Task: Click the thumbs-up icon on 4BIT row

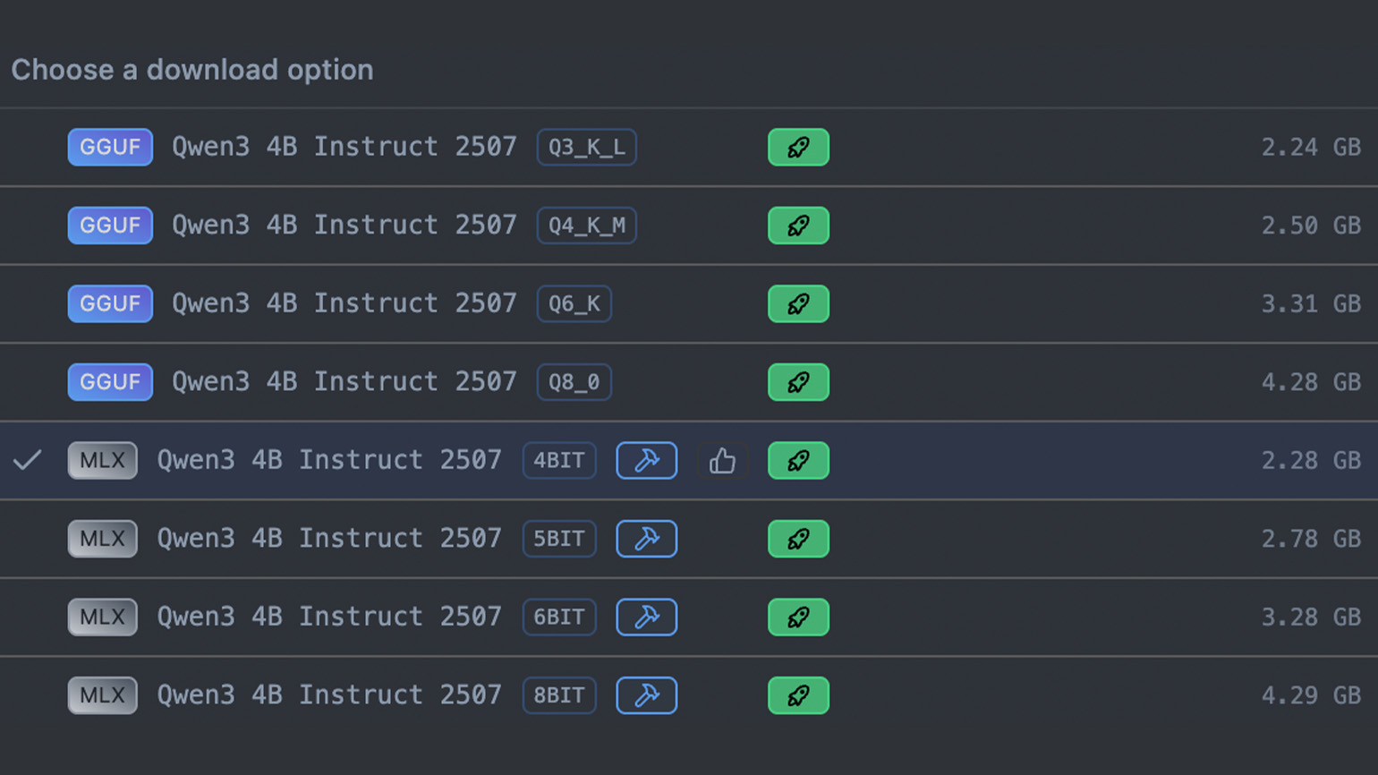Action: click(x=722, y=461)
